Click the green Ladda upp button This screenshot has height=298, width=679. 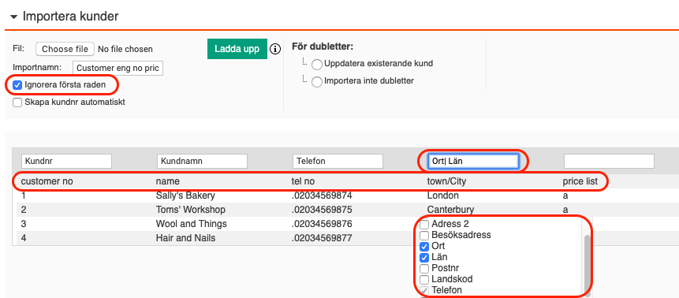237,49
